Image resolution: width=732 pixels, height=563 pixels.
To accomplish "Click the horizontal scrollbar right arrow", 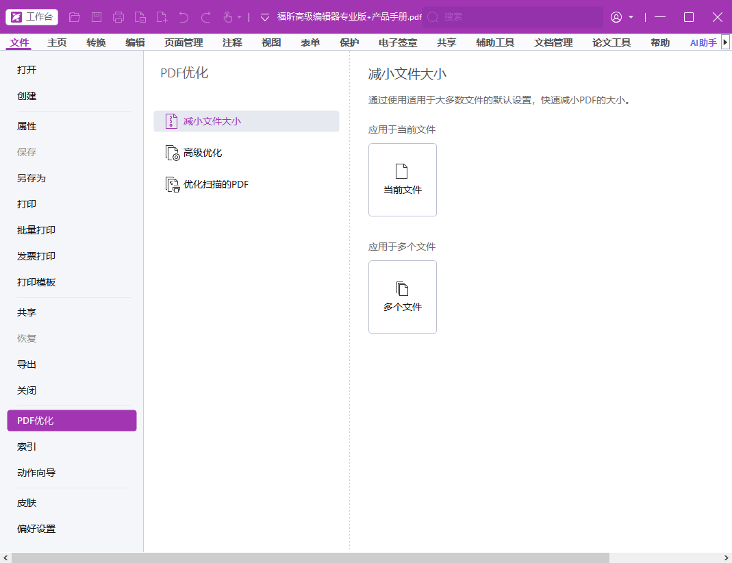I will coord(727,558).
